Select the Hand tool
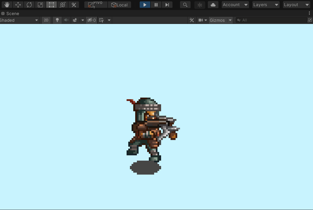The width and height of the screenshot is (313, 210). [7, 5]
